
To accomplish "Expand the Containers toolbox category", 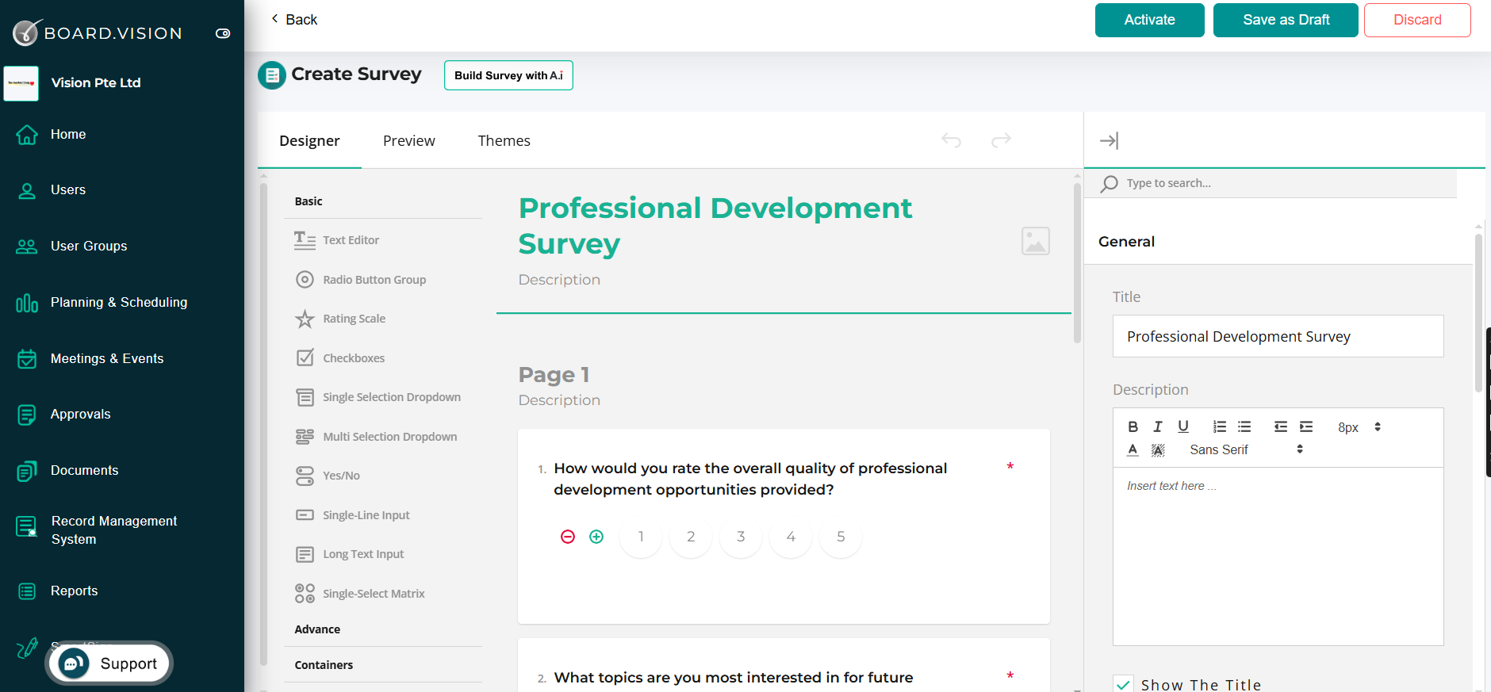I will (x=324, y=665).
